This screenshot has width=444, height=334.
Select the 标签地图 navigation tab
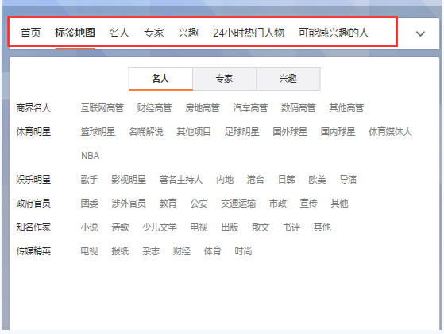[x=75, y=33]
